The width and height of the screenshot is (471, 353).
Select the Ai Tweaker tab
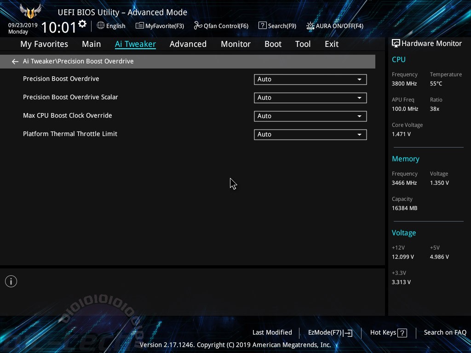pos(136,44)
